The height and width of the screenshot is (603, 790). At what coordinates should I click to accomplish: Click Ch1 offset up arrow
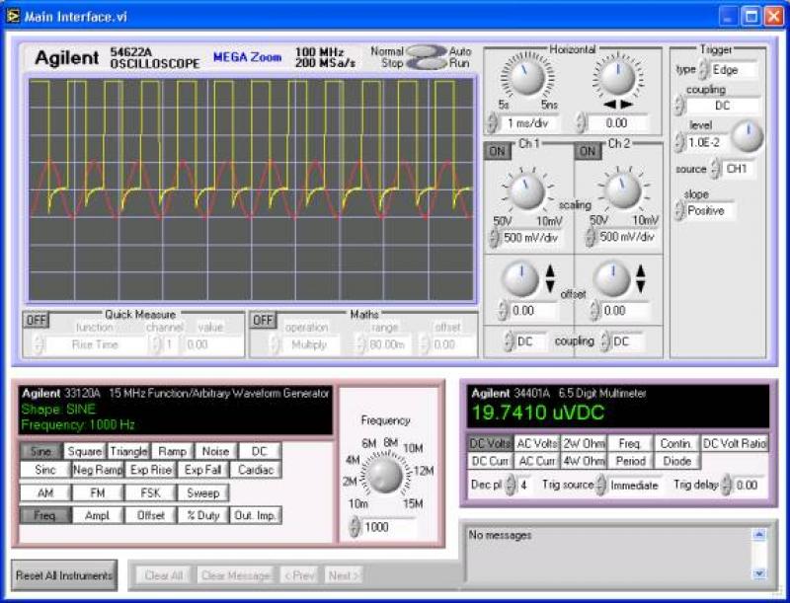pos(550,271)
